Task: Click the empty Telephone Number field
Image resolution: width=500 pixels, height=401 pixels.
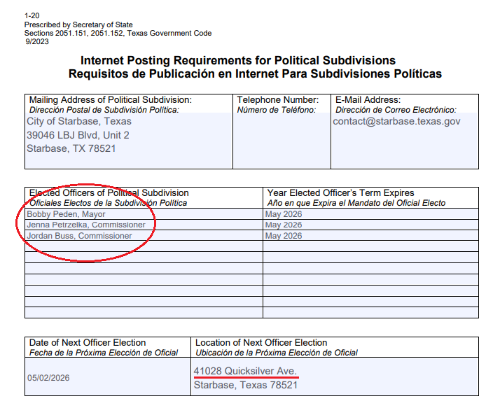Action: (x=282, y=140)
